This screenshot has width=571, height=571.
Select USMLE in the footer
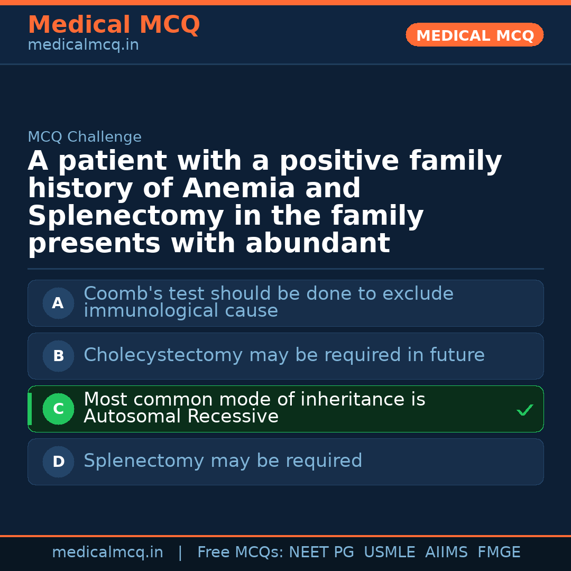pos(390,552)
